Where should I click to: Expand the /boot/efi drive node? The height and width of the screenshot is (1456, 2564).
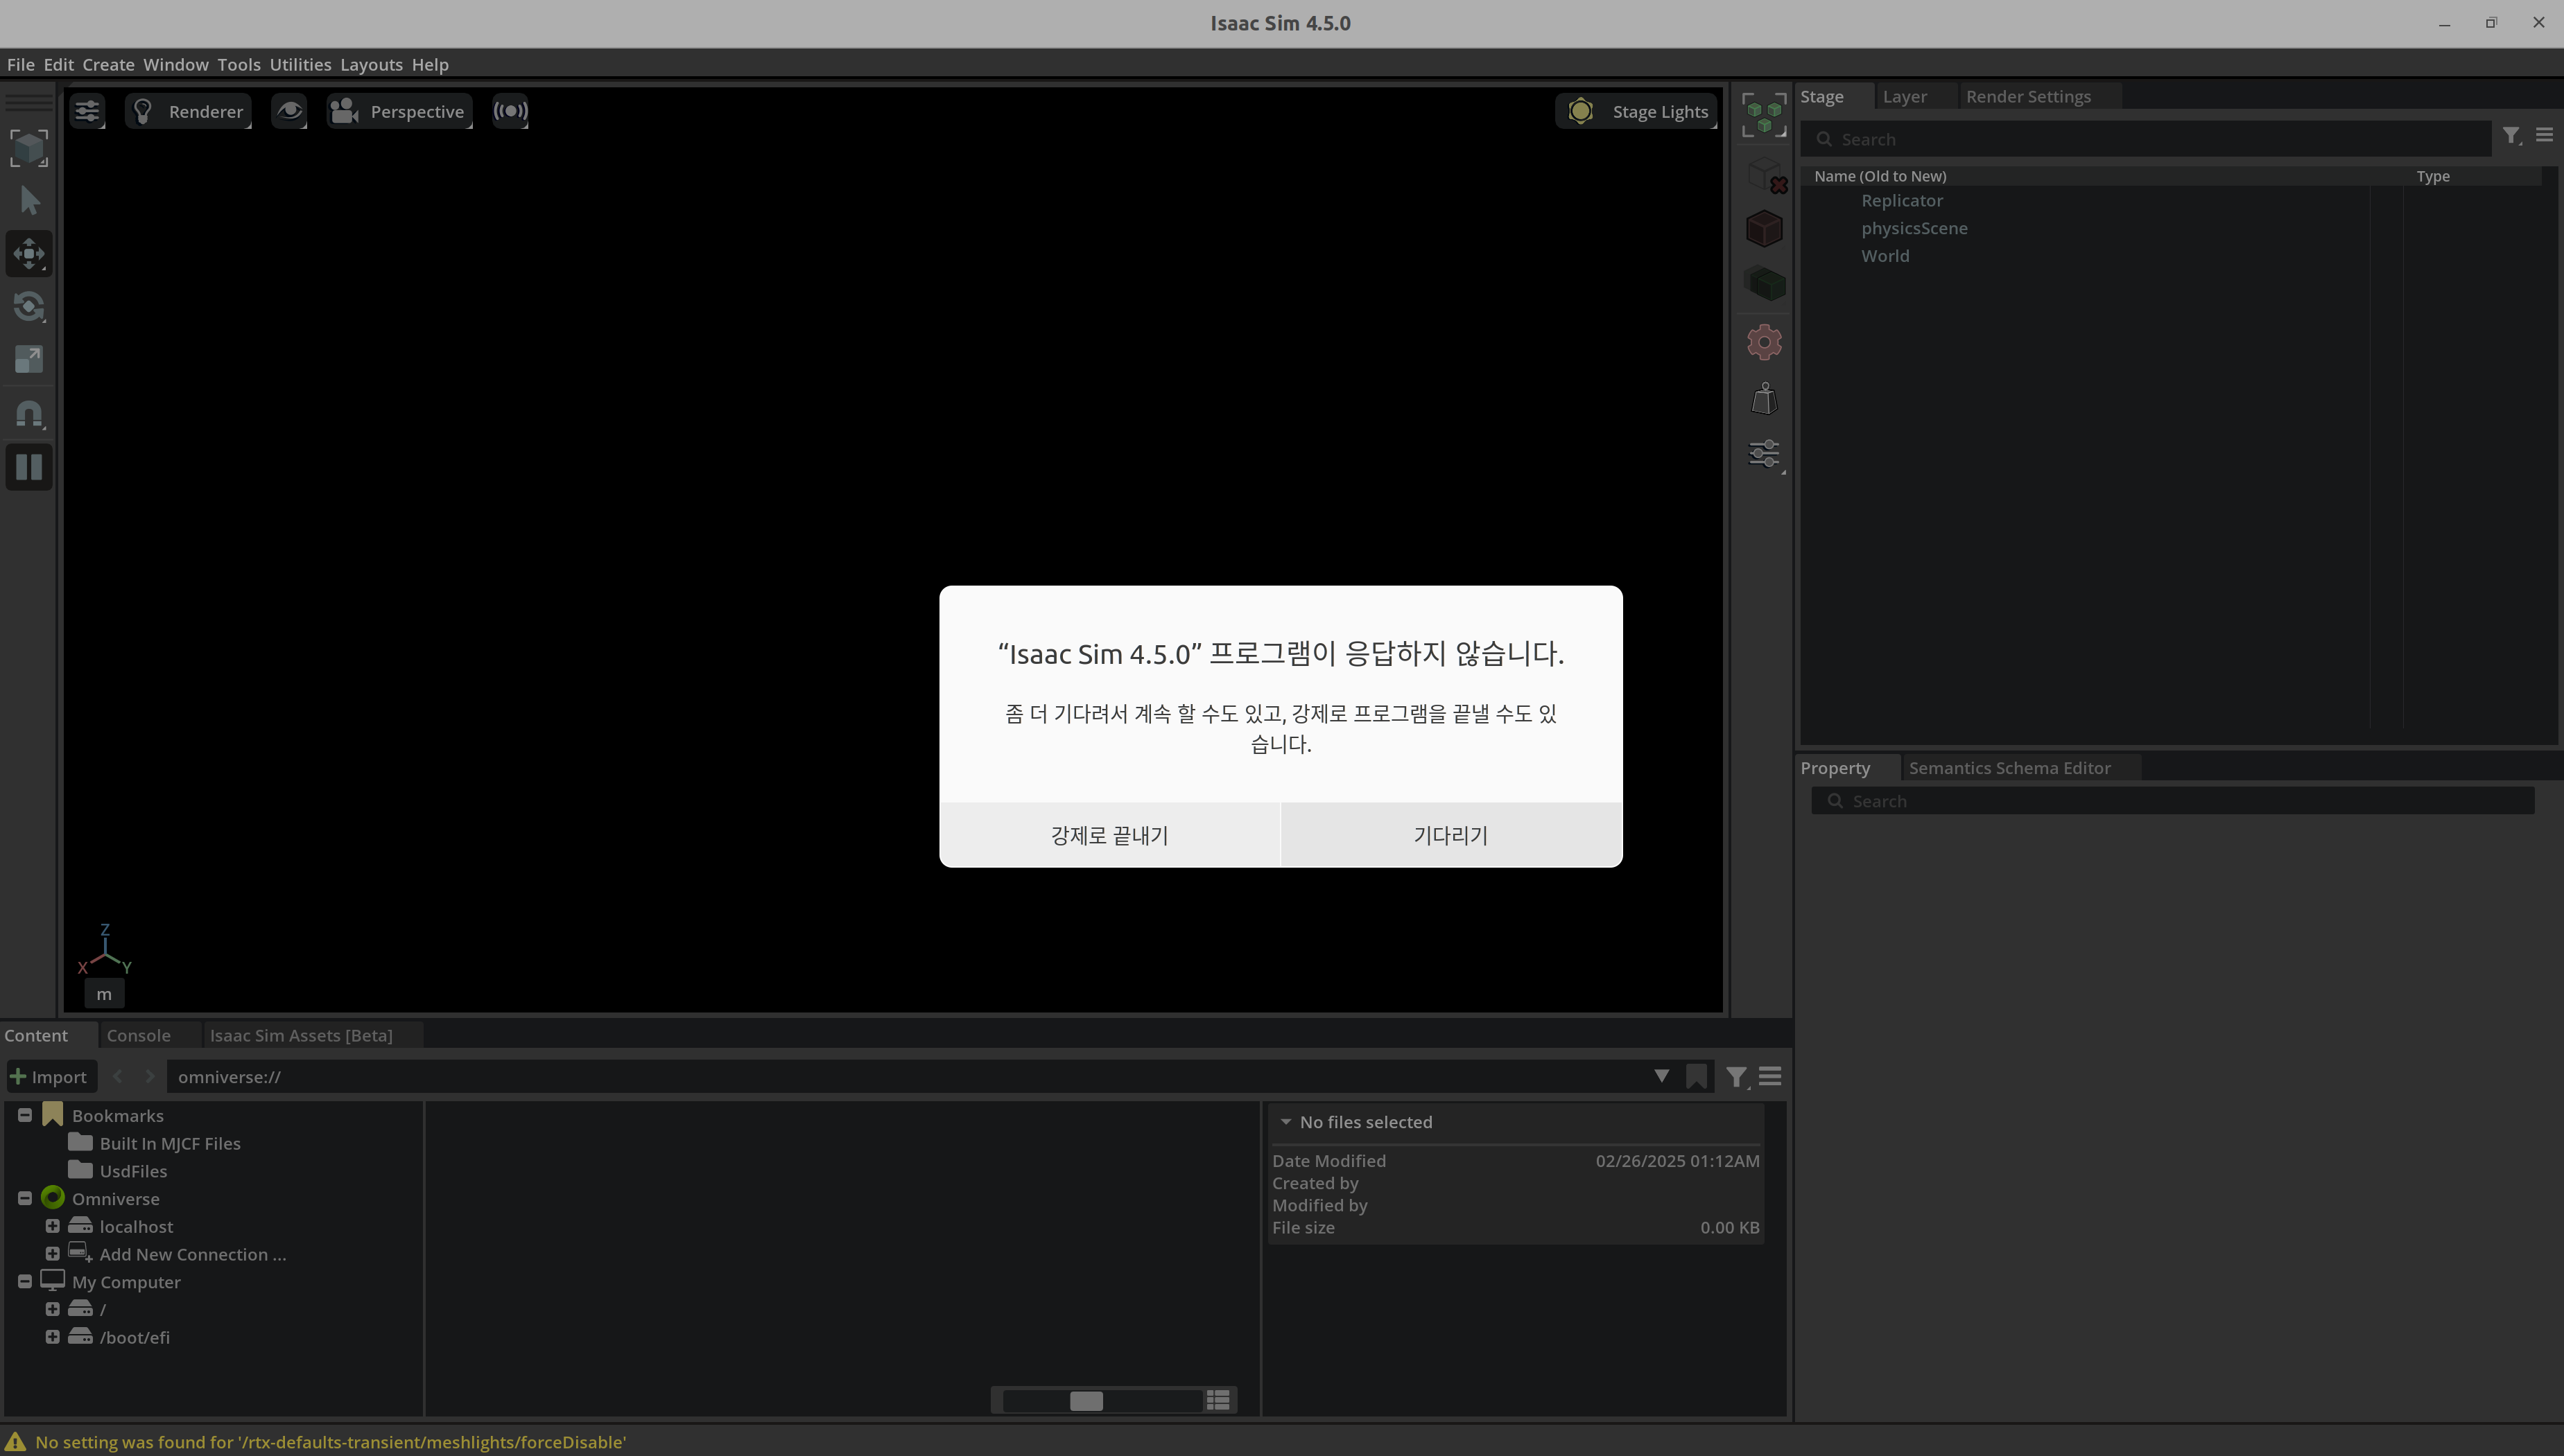point(52,1337)
